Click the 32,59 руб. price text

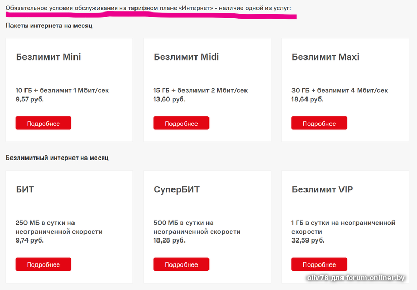pyautogui.click(x=308, y=240)
